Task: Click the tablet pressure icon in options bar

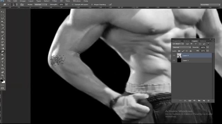Action: tap(110, 4)
